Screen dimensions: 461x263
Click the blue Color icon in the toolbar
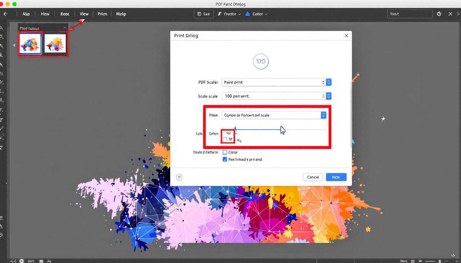pos(248,14)
